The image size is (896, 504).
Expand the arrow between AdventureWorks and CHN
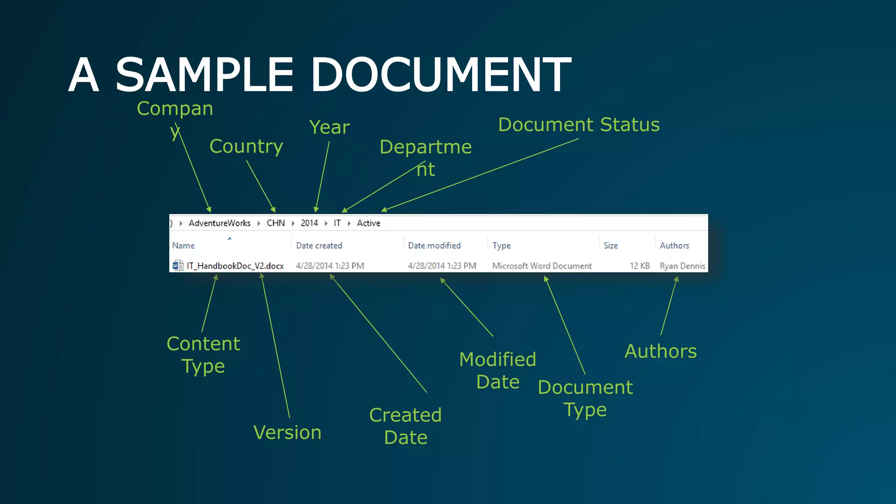pos(259,224)
